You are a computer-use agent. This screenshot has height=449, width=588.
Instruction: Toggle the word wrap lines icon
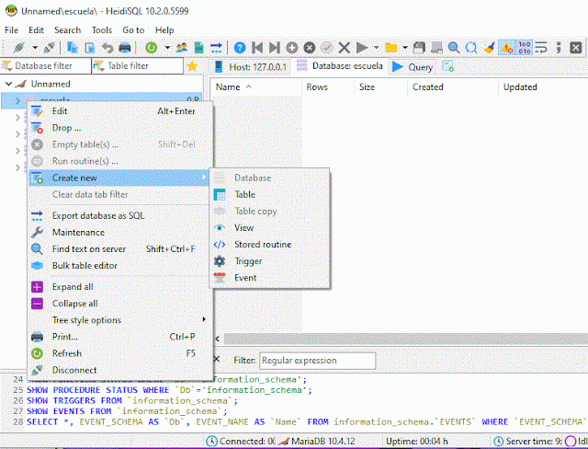(541, 48)
